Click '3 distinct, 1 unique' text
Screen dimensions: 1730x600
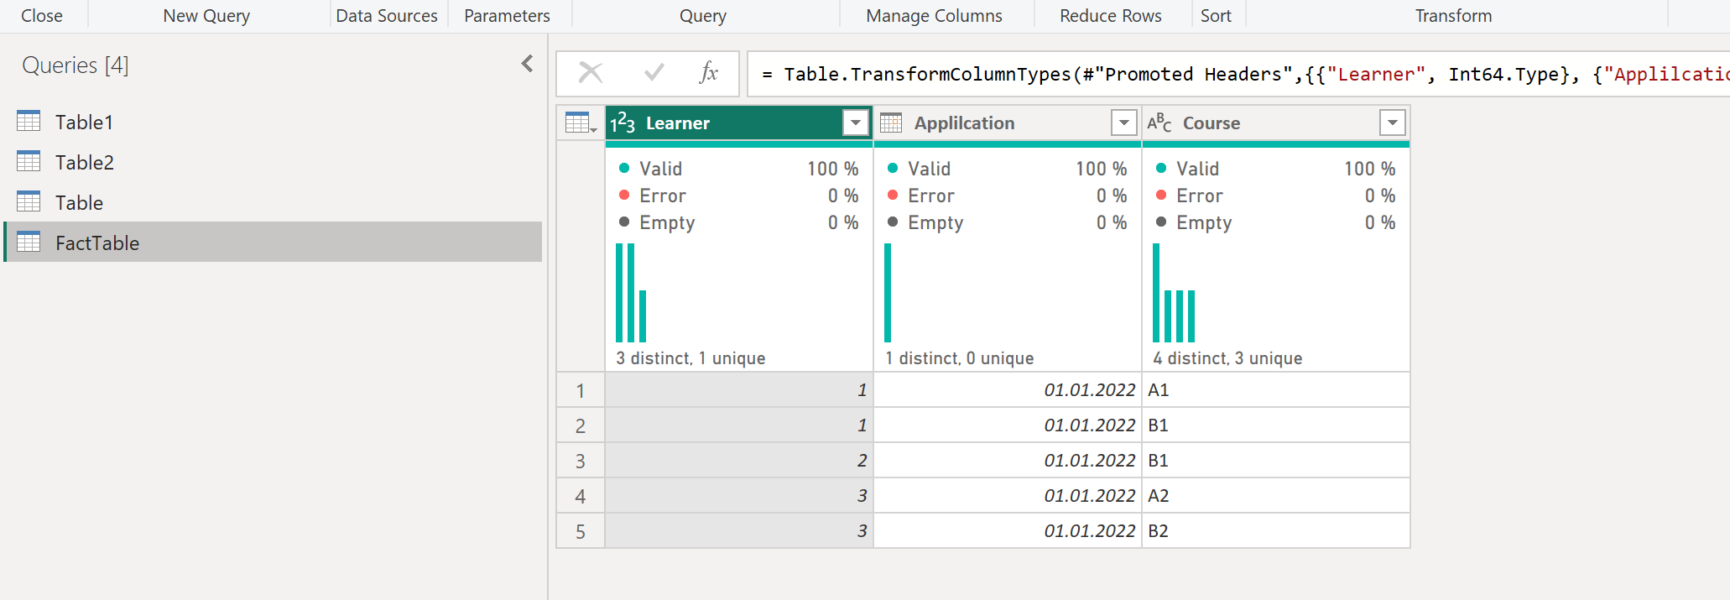click(x=690, y=358)
